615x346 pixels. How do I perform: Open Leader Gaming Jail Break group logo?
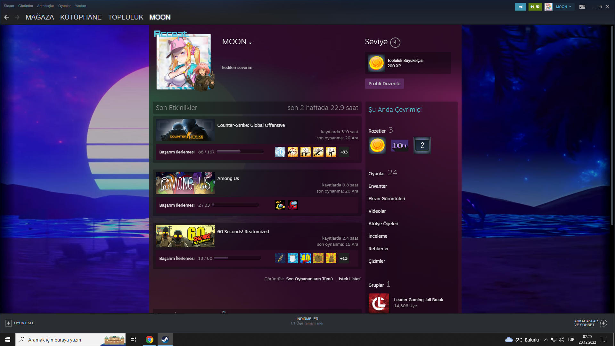[379, 303]
